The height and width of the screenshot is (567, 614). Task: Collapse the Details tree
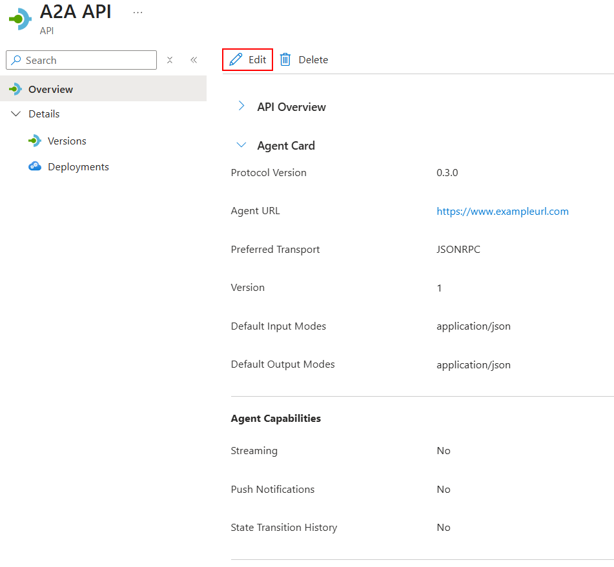click(x=15, y=114)
